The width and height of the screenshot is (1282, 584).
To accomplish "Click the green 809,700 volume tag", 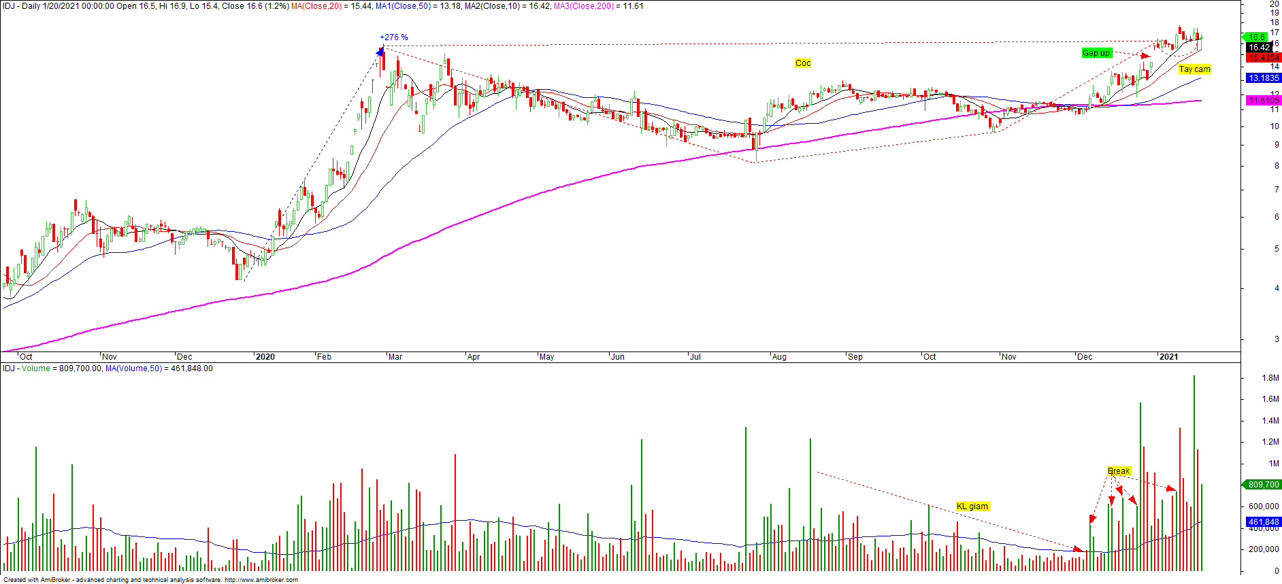I will point(1263,485).
